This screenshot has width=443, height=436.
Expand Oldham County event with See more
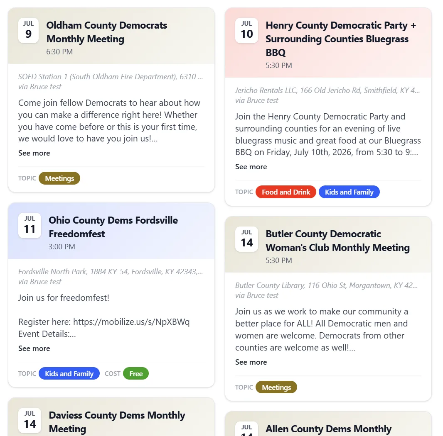click(x=34, y=153)
